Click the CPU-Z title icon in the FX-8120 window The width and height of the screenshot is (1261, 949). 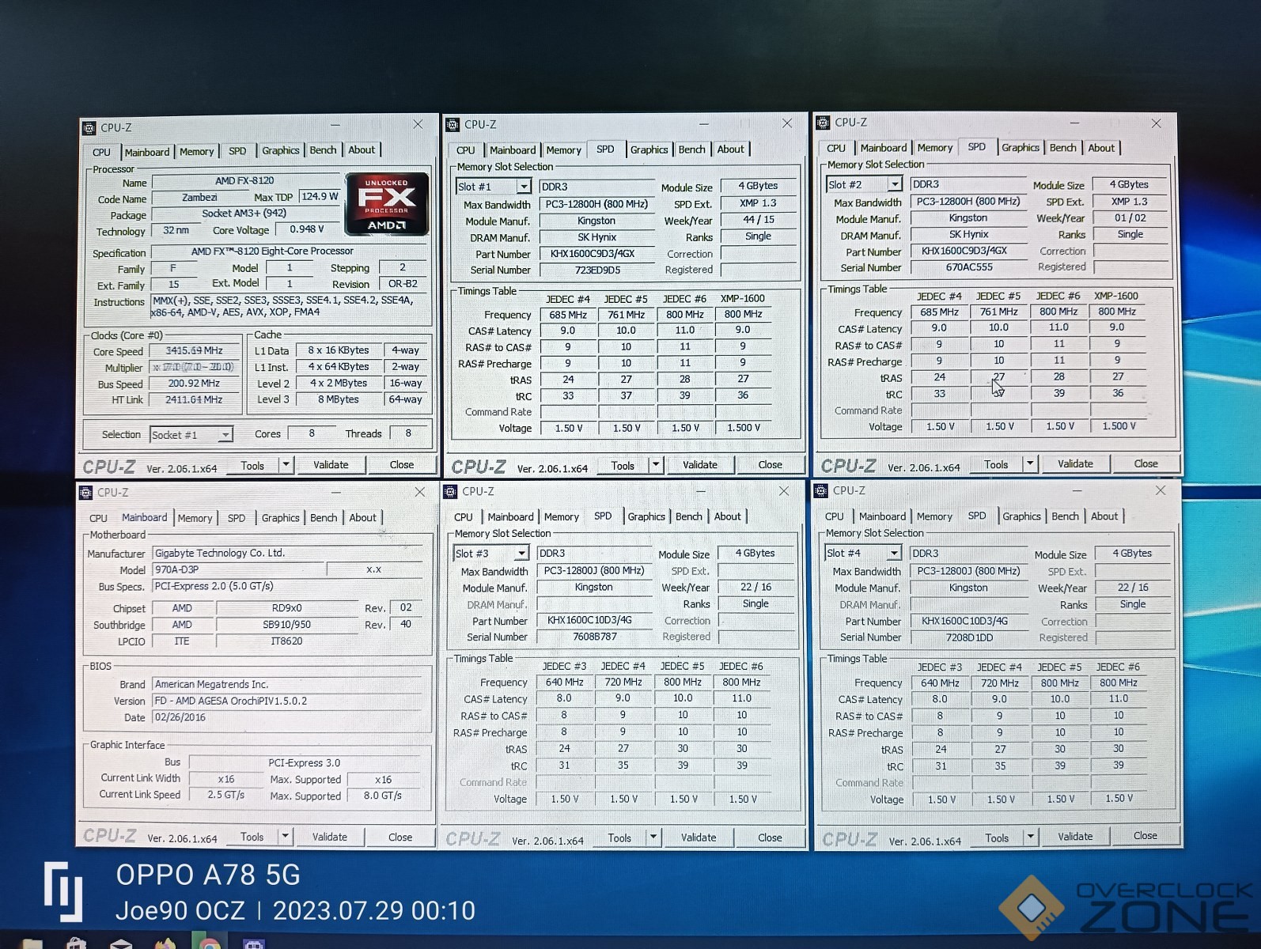click(89, 128)
